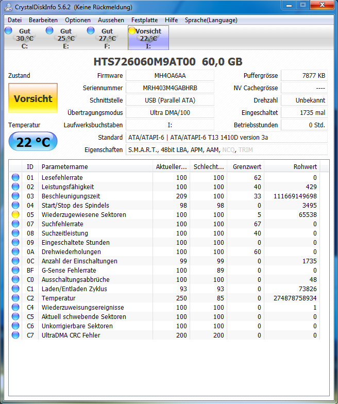Viewport: 338px width, 404px height.
Task: Click the status orb for Beschleunigungszeit row
Action: (15, 196)
